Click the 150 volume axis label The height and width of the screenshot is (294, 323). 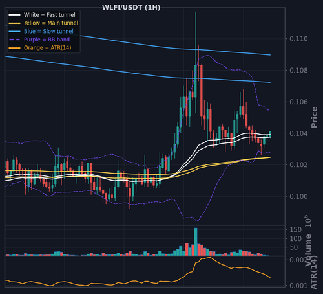tap(296, 230)
